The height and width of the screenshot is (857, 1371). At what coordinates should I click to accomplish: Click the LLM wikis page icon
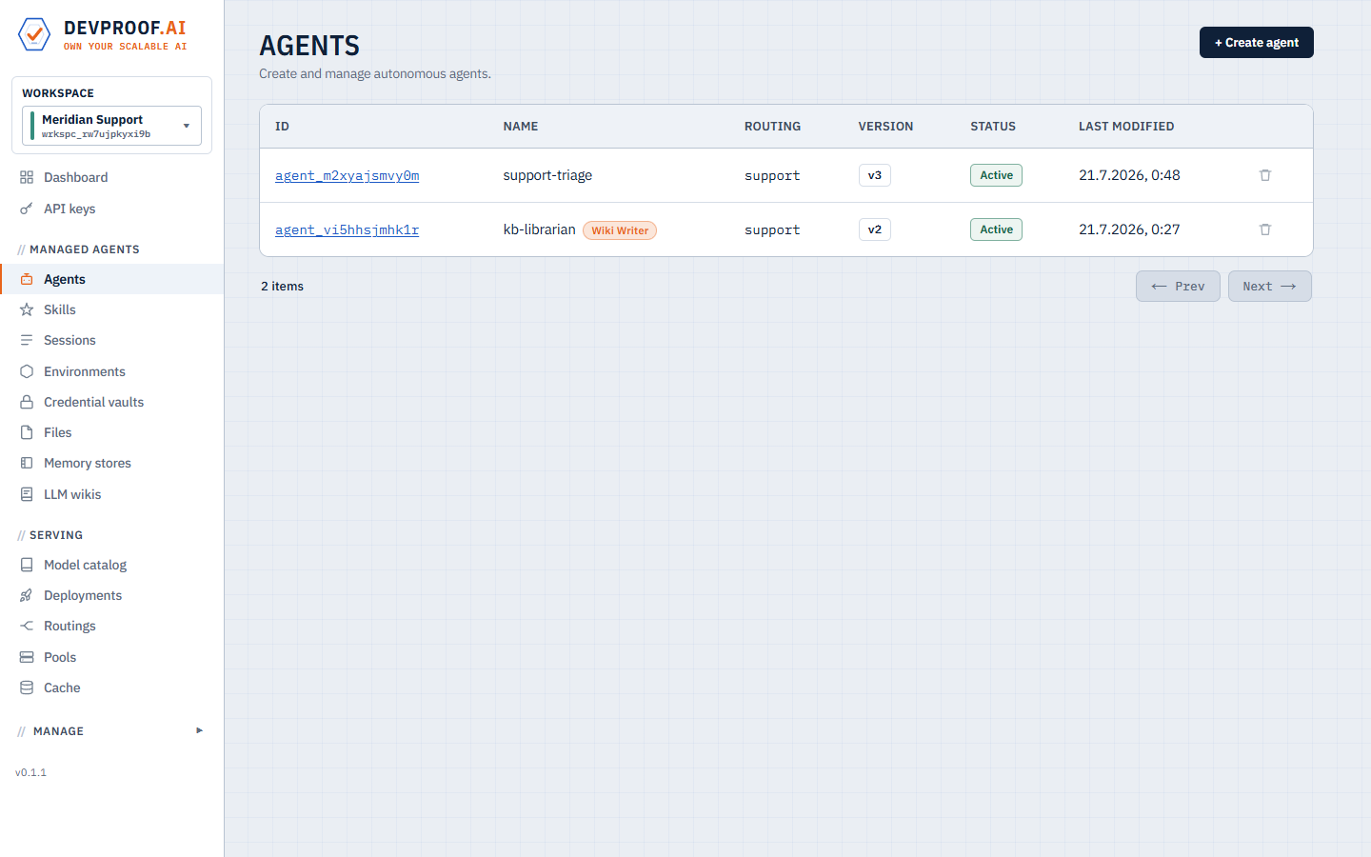tap(27, 494)
